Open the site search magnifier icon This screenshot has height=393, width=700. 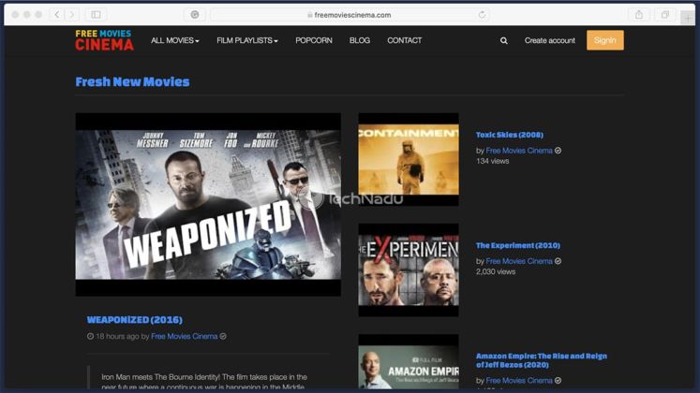tap(503, 40)
